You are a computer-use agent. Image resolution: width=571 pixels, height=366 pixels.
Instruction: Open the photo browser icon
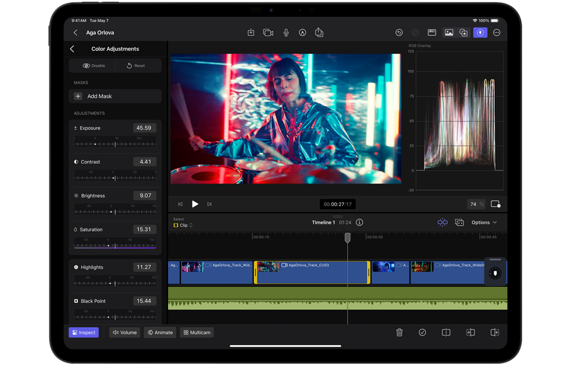point(449,33)
